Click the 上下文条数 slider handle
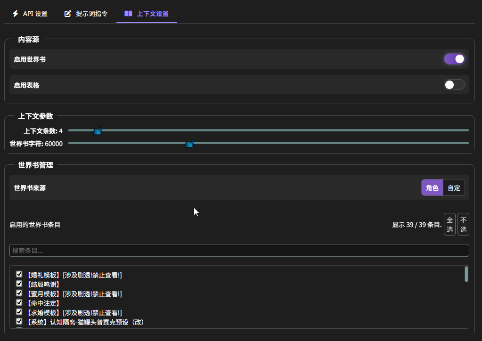The width and height of the screenshot is (482, 341). [x=98, y=131]
